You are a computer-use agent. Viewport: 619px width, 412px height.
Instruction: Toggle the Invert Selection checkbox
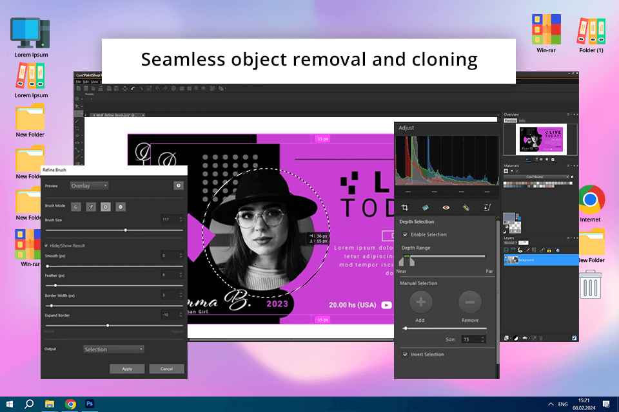tap(405, 355)
